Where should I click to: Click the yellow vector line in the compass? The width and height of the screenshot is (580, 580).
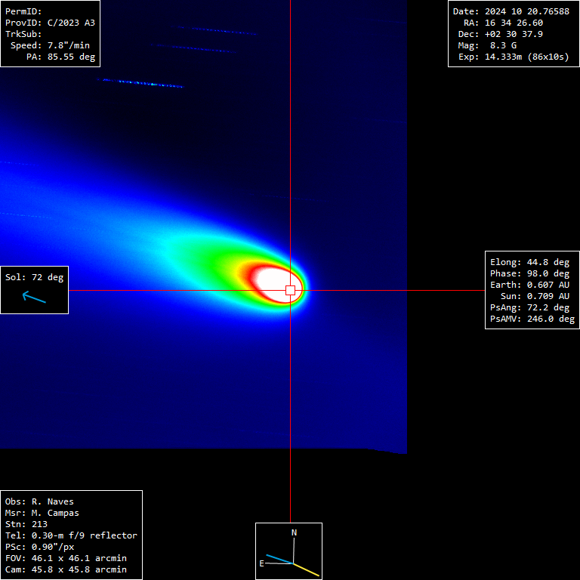307,570
